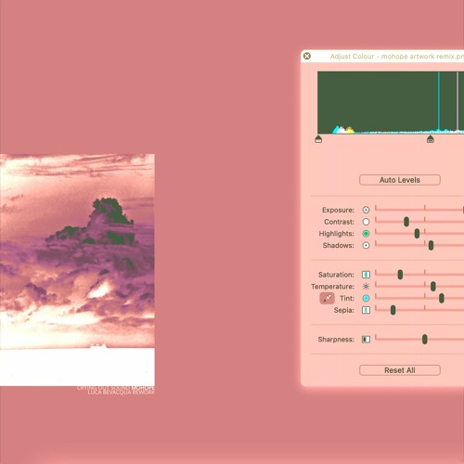The image size is (464, 464).
Task: Click the cyan Tint circle icon
Action: point(366,298)
